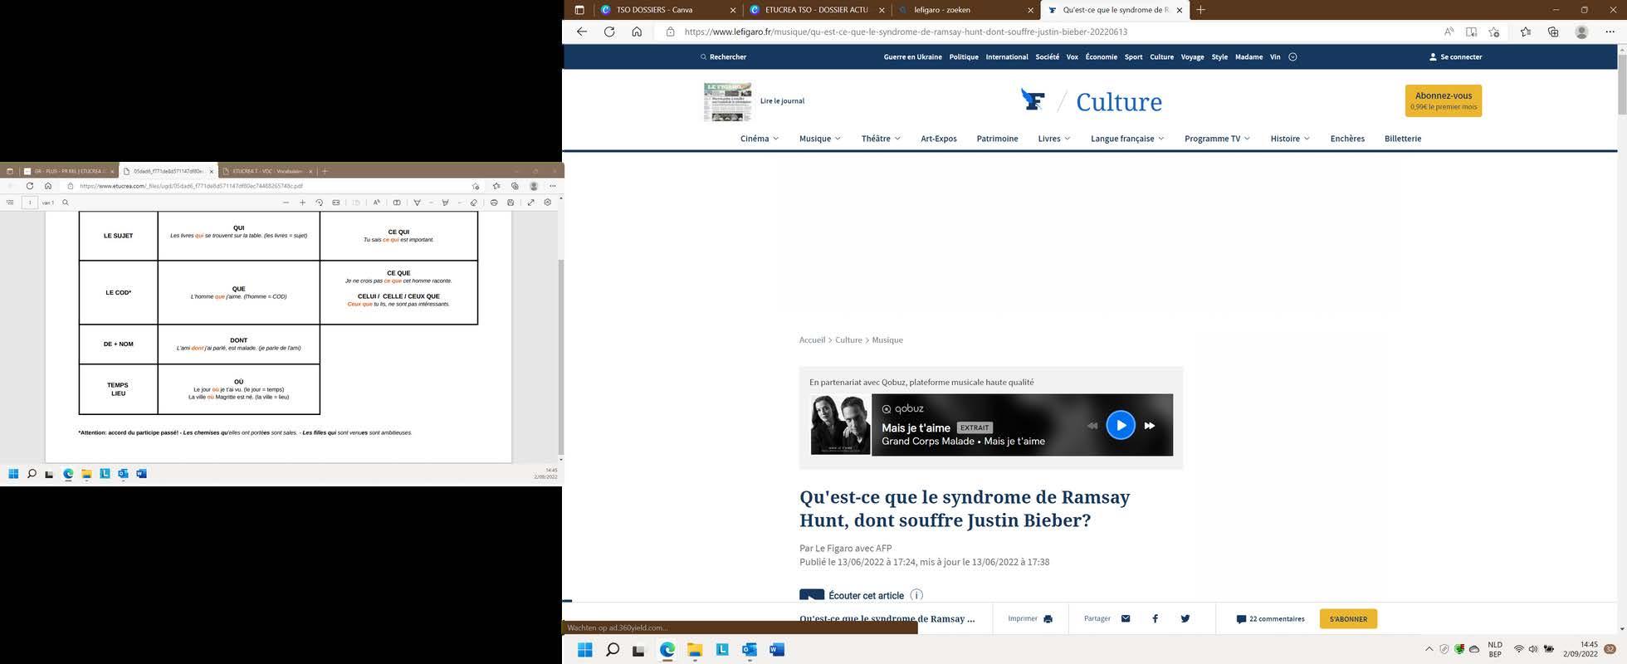
Task: Open the Art-Expos page
Action: tap(939, 139)
